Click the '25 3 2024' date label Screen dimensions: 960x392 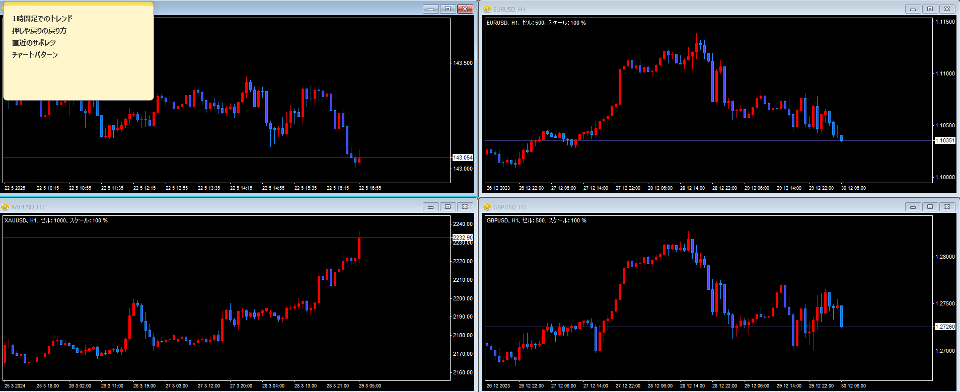click(15, 386)
